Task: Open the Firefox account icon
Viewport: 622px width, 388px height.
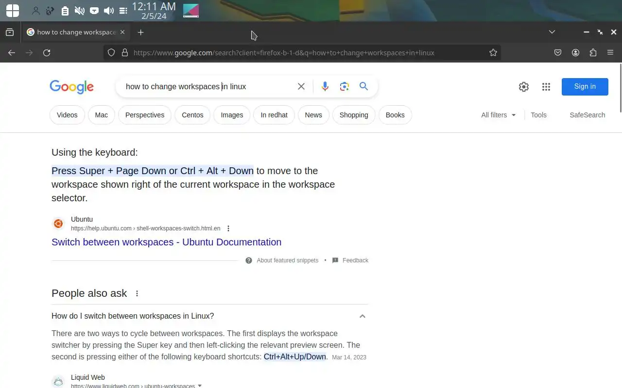Action: tap(575, 52)
